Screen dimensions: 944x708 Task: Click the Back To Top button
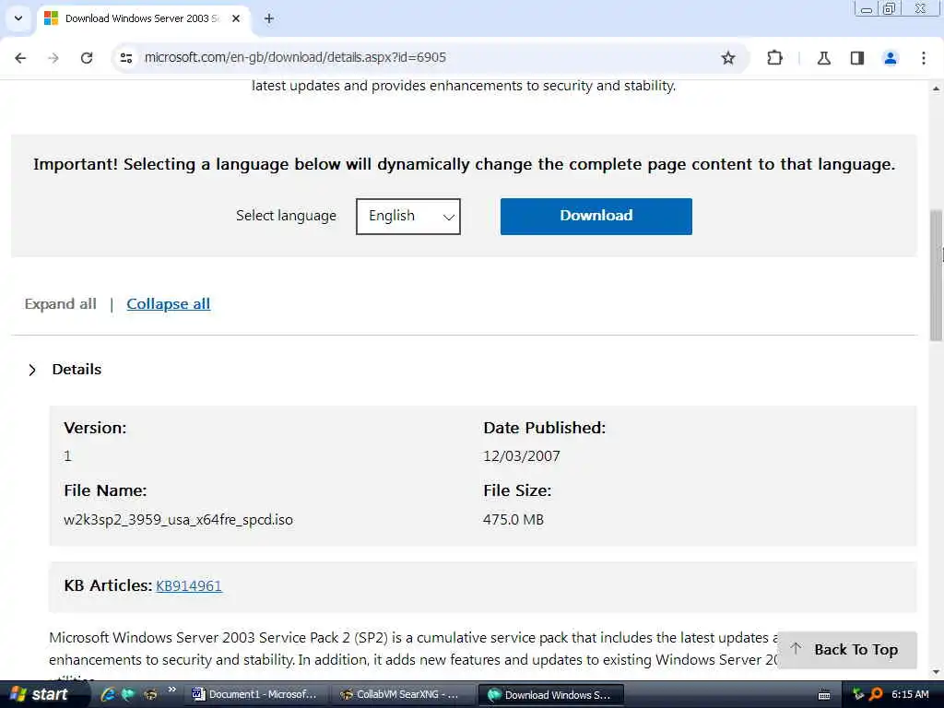coord(847,650)
